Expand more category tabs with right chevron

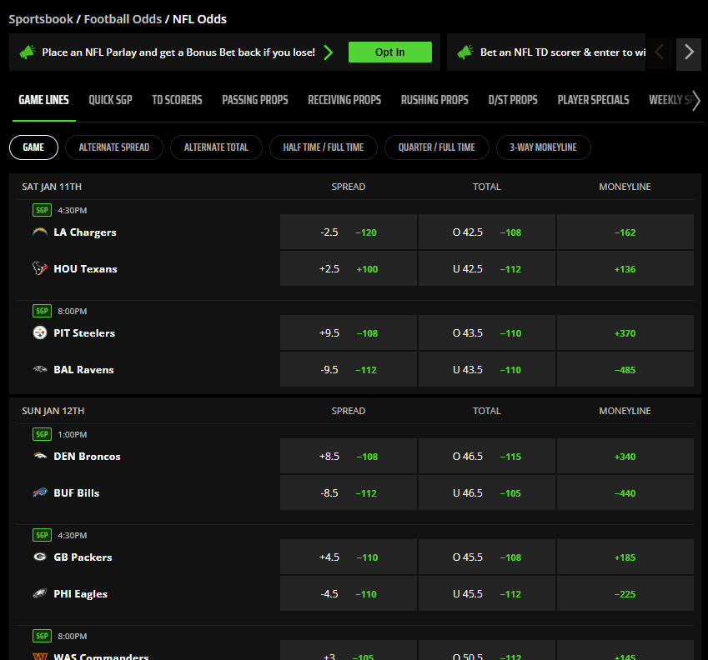[x=696, y=100]
